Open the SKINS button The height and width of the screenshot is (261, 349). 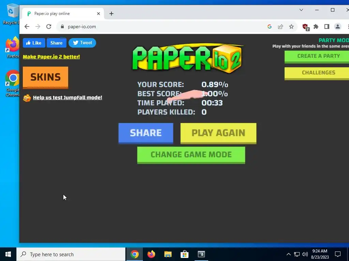tap(45, 77)
